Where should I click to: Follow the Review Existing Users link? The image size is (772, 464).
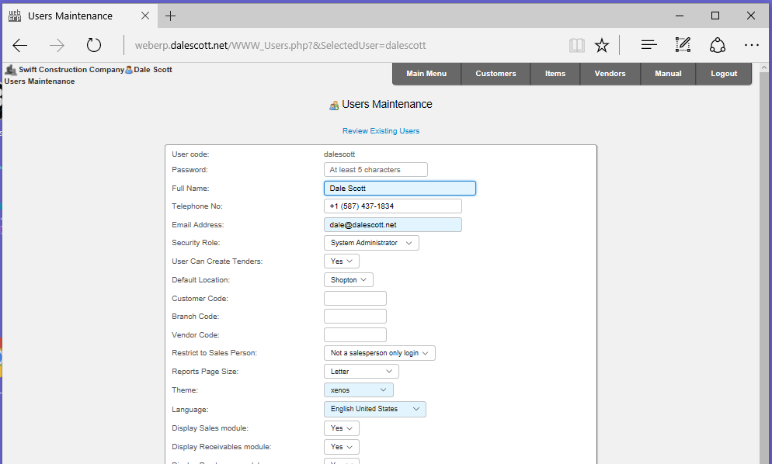tap(381, 131)
